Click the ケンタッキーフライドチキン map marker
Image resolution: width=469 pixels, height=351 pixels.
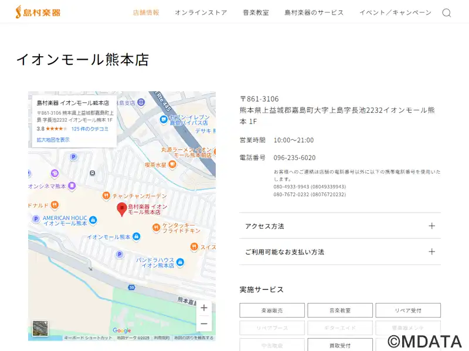coord(156,228)
